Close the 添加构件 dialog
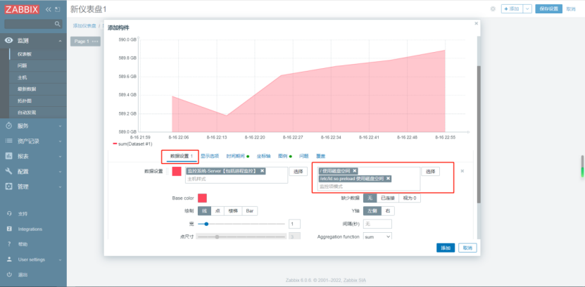 tap(476, 23)
